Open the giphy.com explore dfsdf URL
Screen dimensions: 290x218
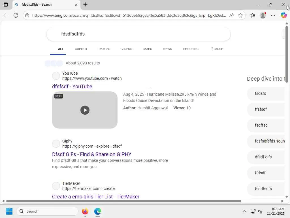click(92, 146)
